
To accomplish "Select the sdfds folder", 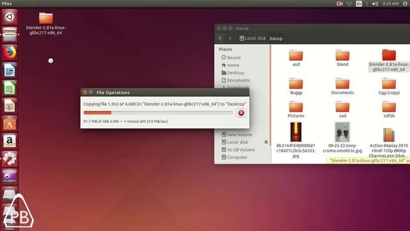I will click(389, 110).
